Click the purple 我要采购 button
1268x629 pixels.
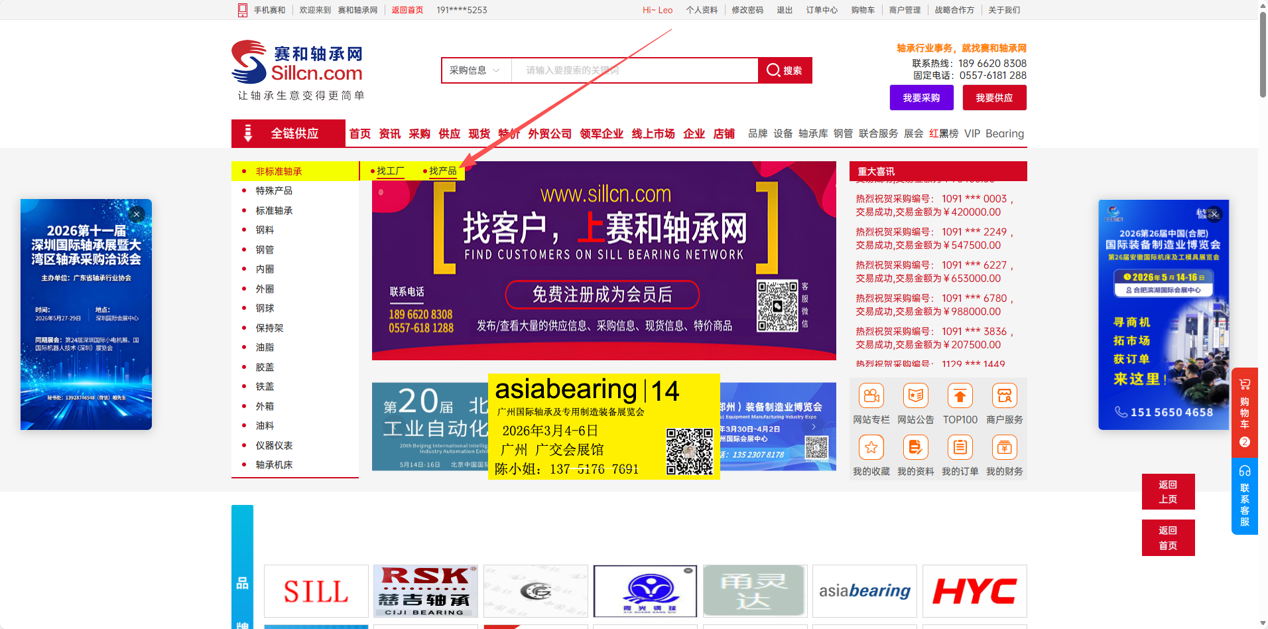point(921,98)
